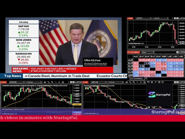The width and height of the screenshot is (185, 139).
Task: Click USDJPY chart horizontal scrollbar
Action: (x=156, y=49)
